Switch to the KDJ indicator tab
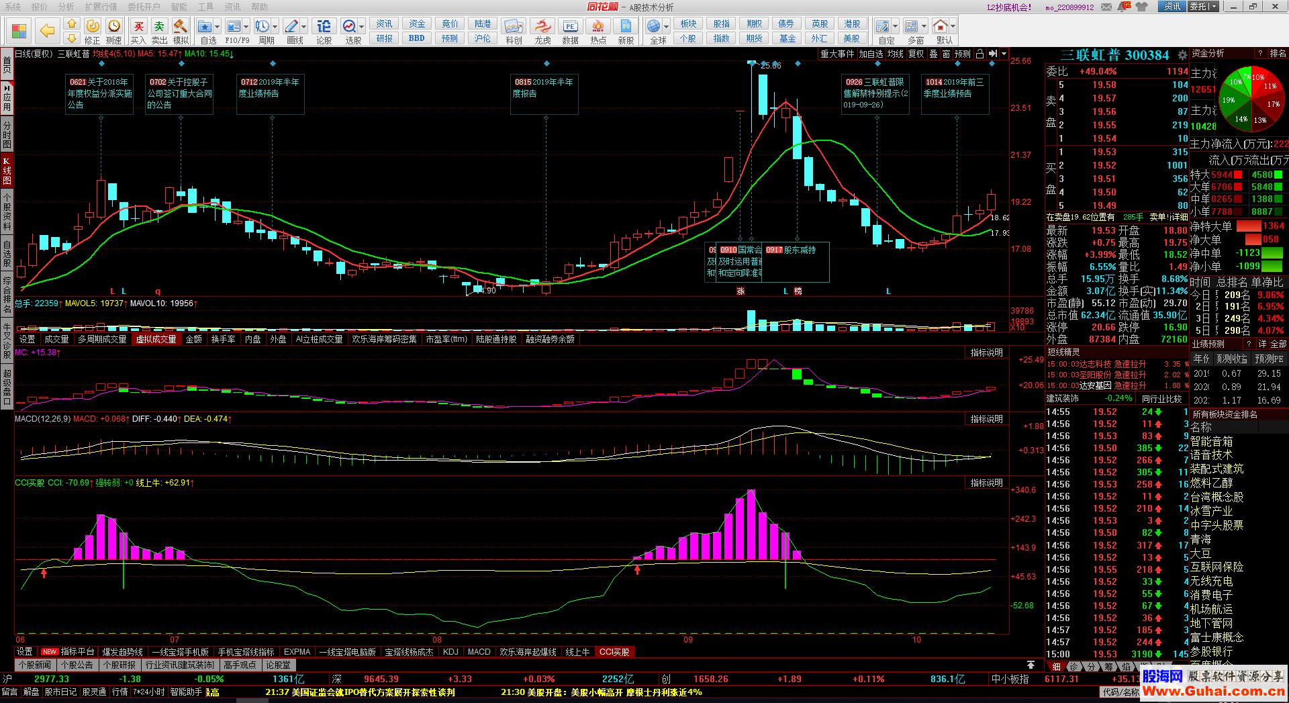The image size is (1289, 703). (450, 652)
